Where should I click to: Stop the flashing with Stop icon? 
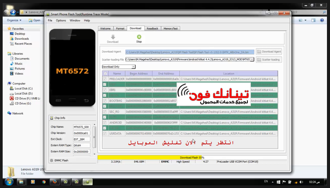tap(139, 37)
